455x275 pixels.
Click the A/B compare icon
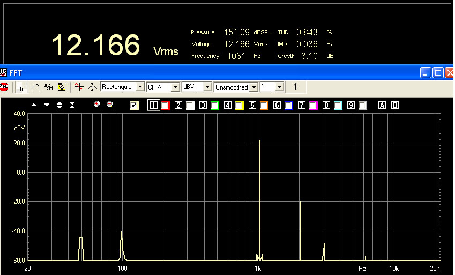(x=48, y=87)
